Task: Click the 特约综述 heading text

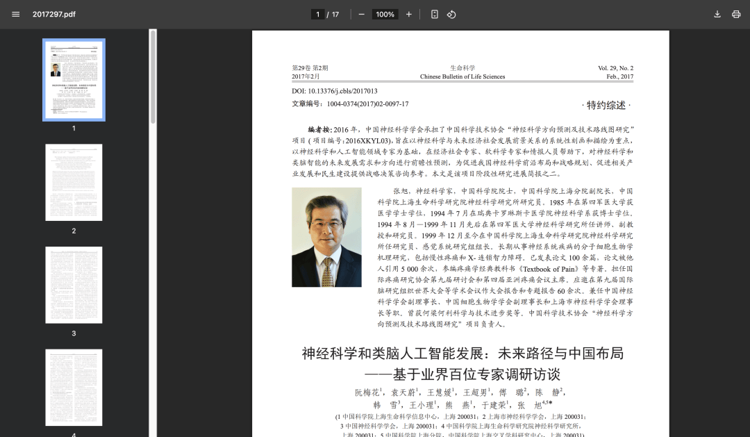Action: pyautogui.click(x=606, y=106)
